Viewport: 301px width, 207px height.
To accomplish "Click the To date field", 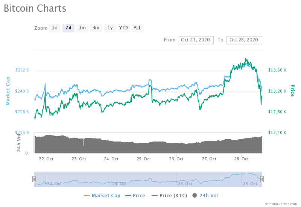I will [x=244, y=40].
